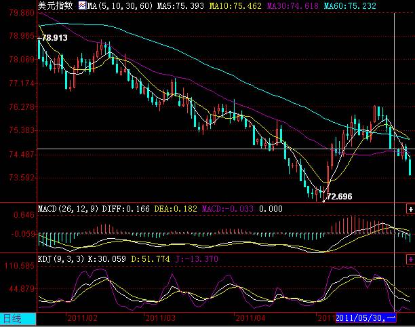415x327 pixels.
Task: Click the MA10:75.462 value
Action: pos(235,5)
